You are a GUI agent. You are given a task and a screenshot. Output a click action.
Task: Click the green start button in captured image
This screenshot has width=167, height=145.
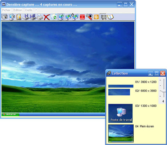11,114
